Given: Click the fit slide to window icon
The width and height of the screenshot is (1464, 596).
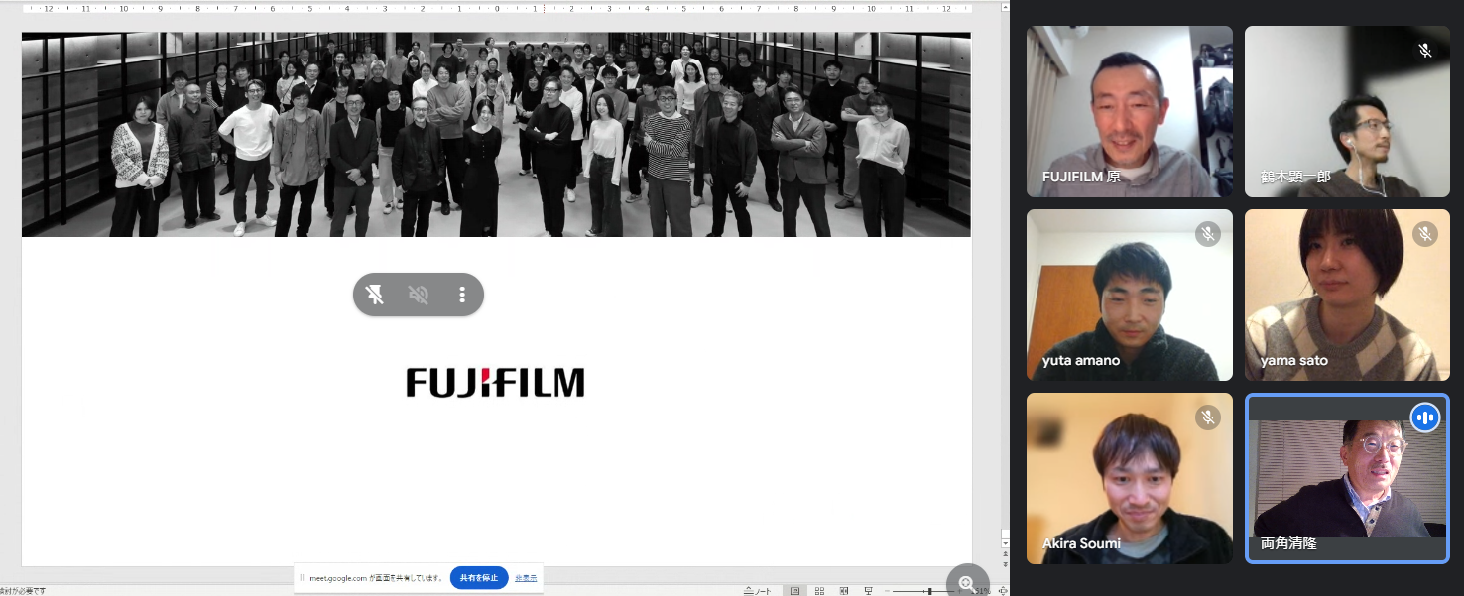Looking at the screenshot, I should 1002,591.
